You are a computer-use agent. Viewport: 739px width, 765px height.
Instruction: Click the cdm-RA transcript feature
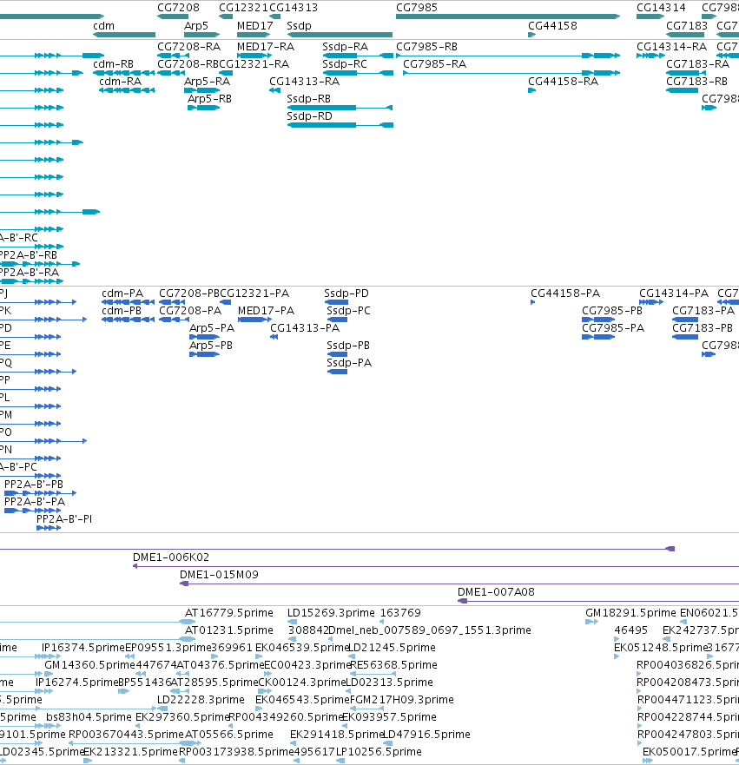click(x=127, y=90)
